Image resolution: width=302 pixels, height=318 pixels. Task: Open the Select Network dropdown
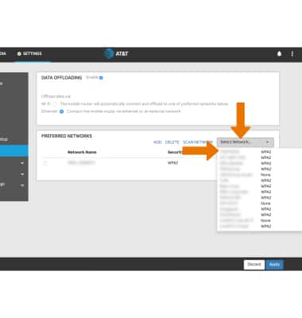click(246, 142)
